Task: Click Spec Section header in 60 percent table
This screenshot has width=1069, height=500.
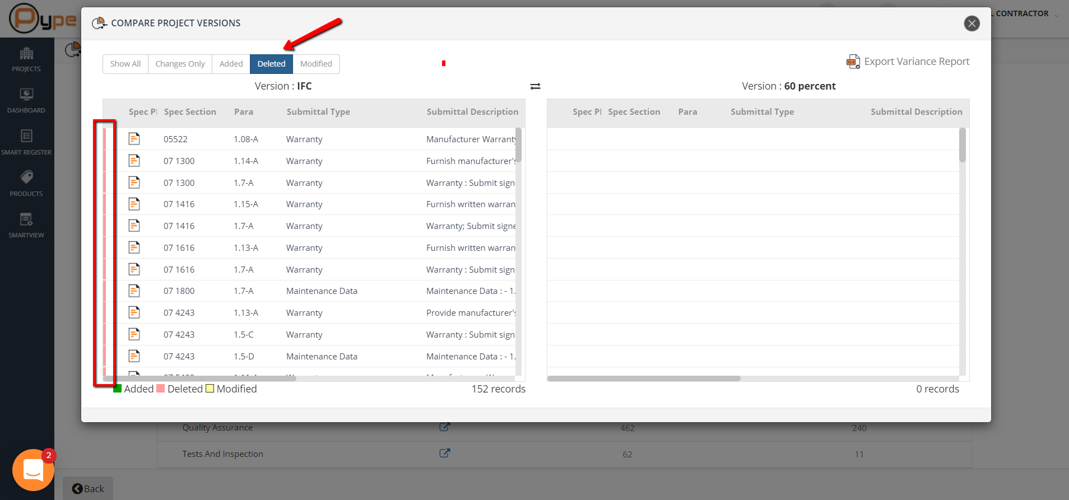Action: tap(634, 112)
